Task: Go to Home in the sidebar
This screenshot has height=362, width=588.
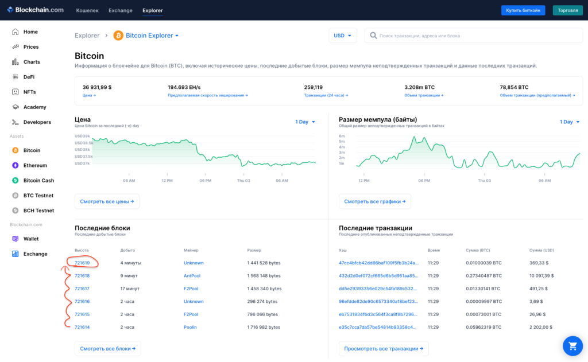Action: coord(30,32)
